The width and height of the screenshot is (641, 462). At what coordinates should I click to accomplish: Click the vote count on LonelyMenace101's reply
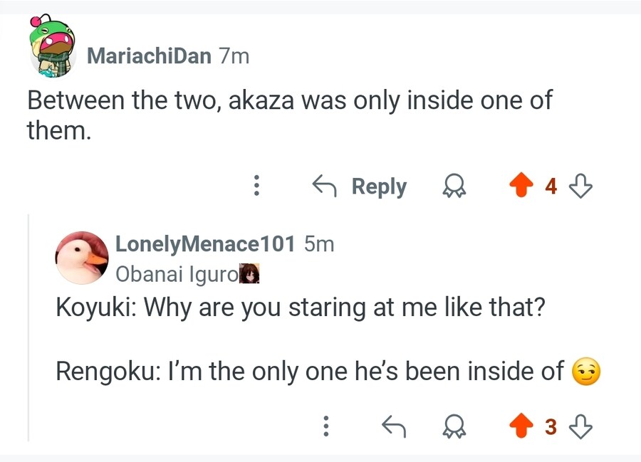[550, 426]
